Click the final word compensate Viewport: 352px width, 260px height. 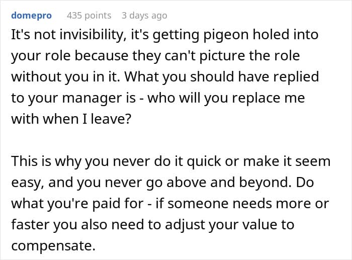click(x=53, y=245)
